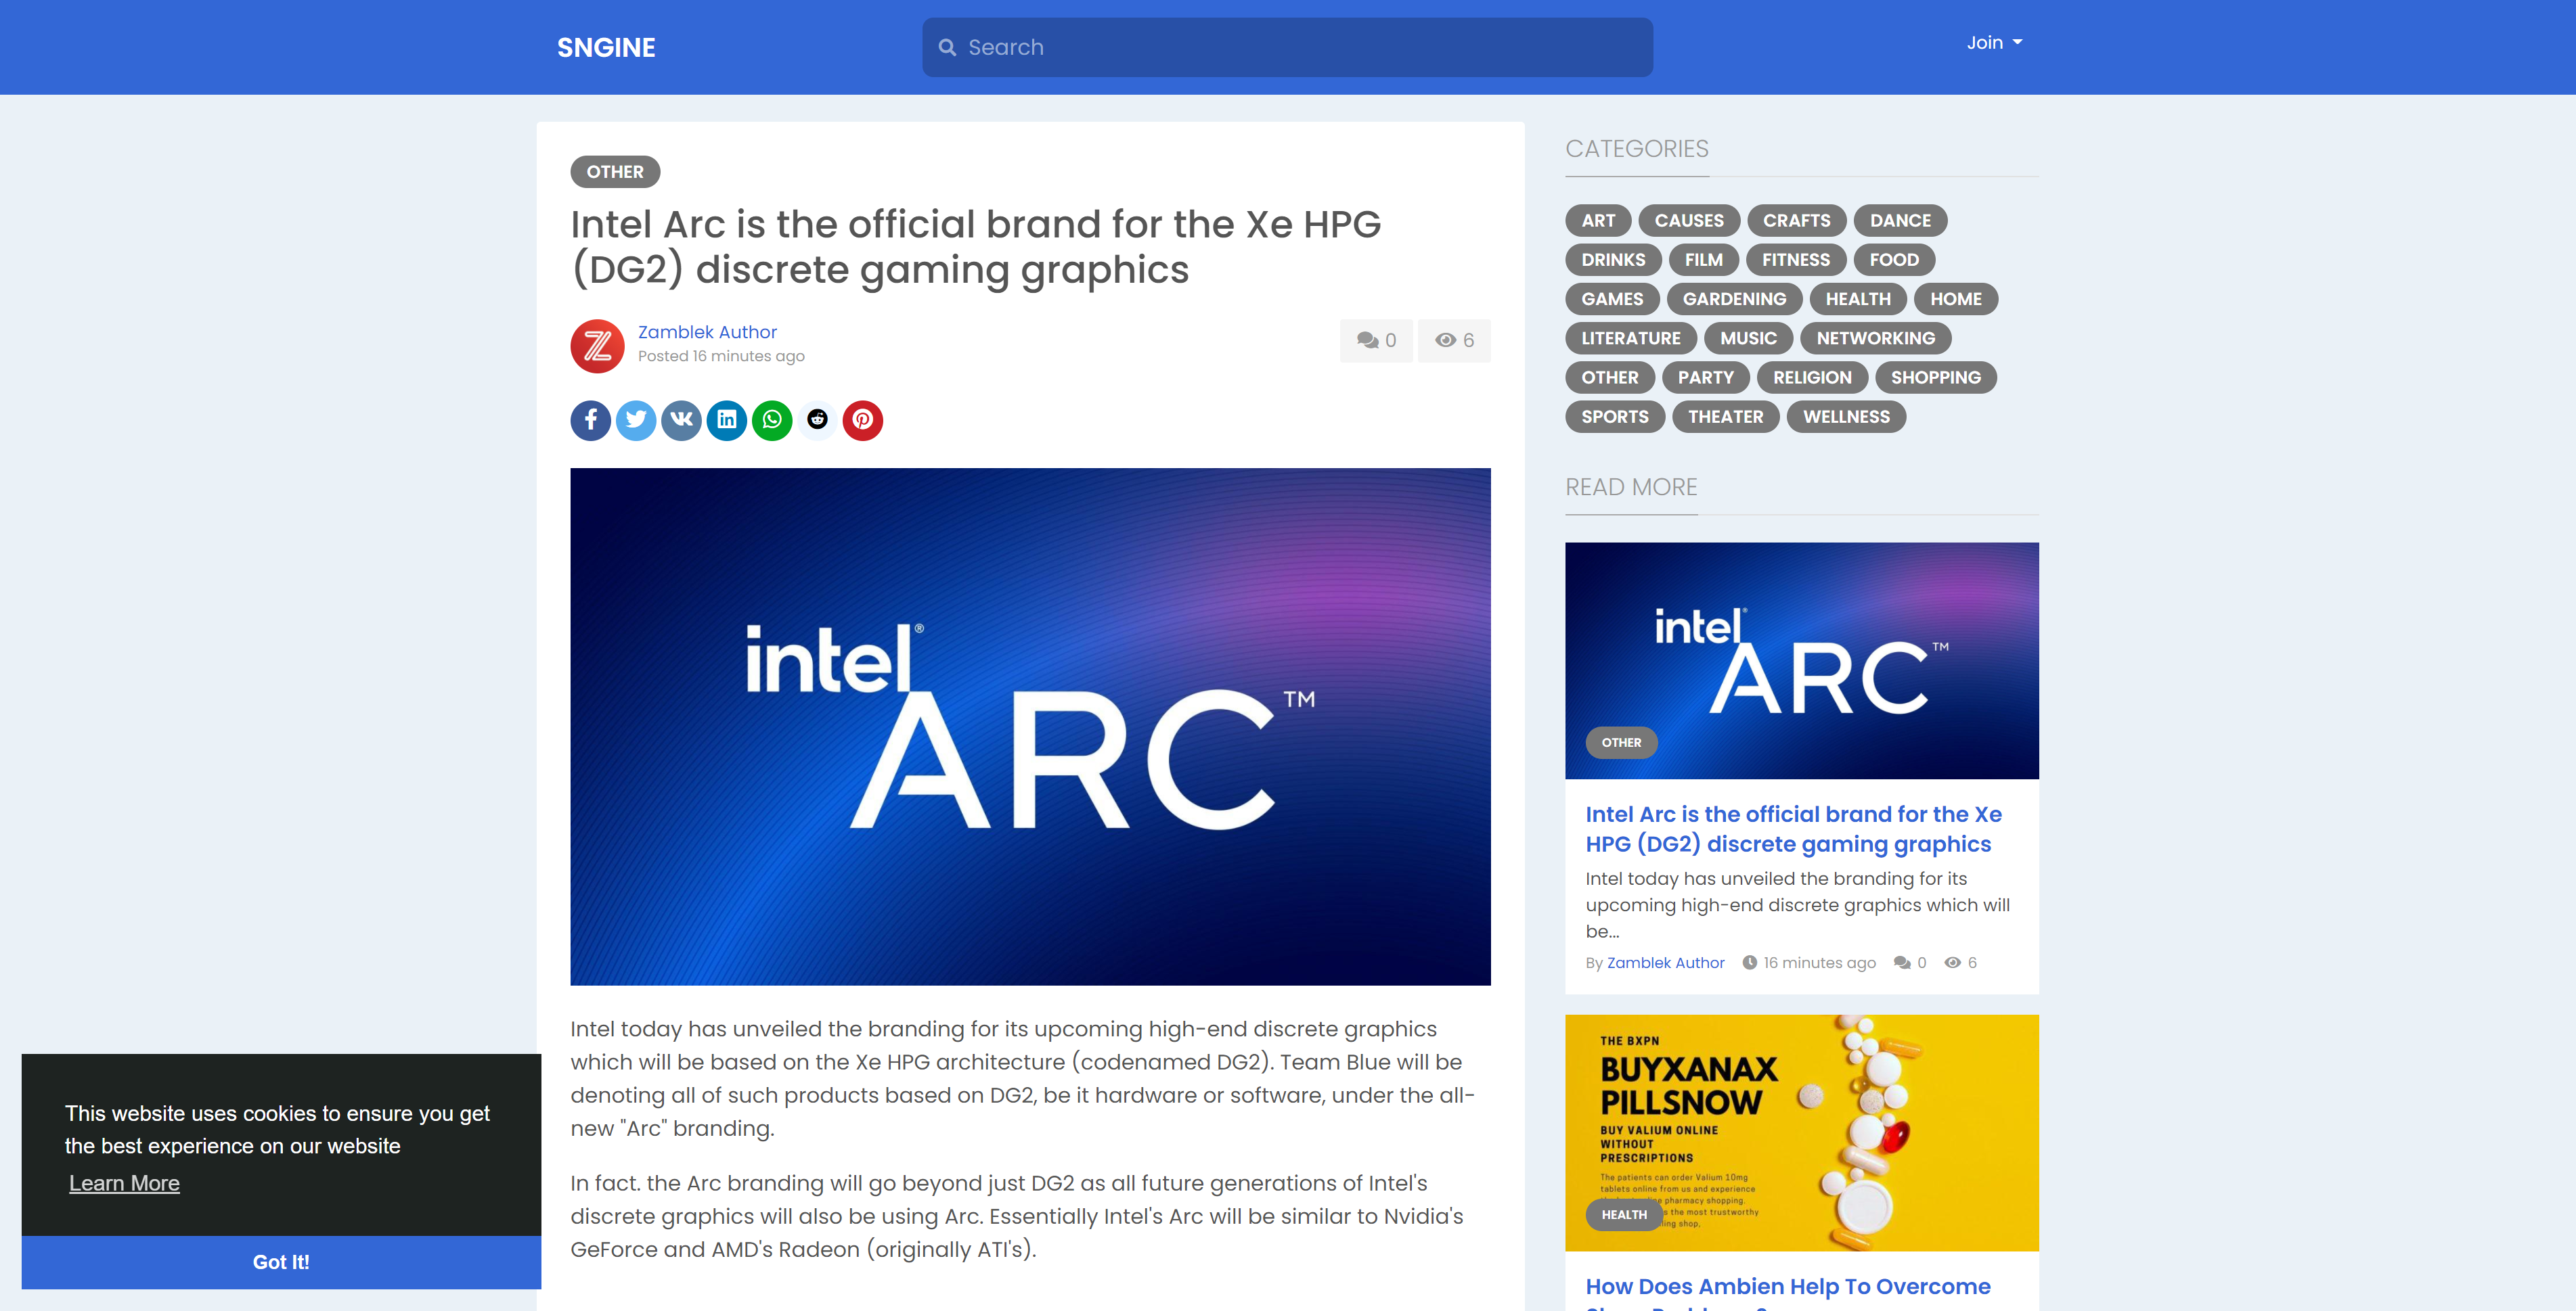Open the DANCE category

1900,221
